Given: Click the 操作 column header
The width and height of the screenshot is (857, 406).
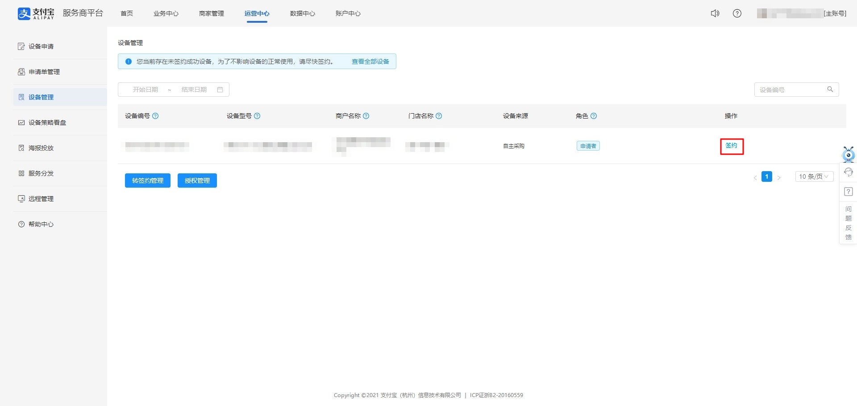Looking at the screenshot, I should coord(731,116).
